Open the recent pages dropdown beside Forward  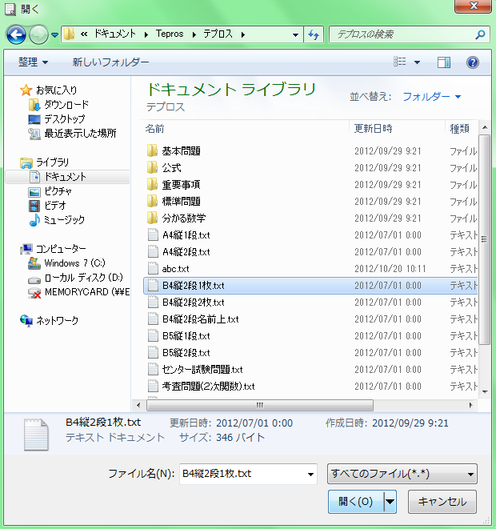click(54, 34)
